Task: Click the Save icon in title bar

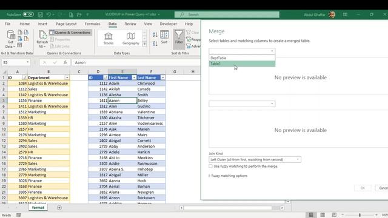Action: click(41, 15)
